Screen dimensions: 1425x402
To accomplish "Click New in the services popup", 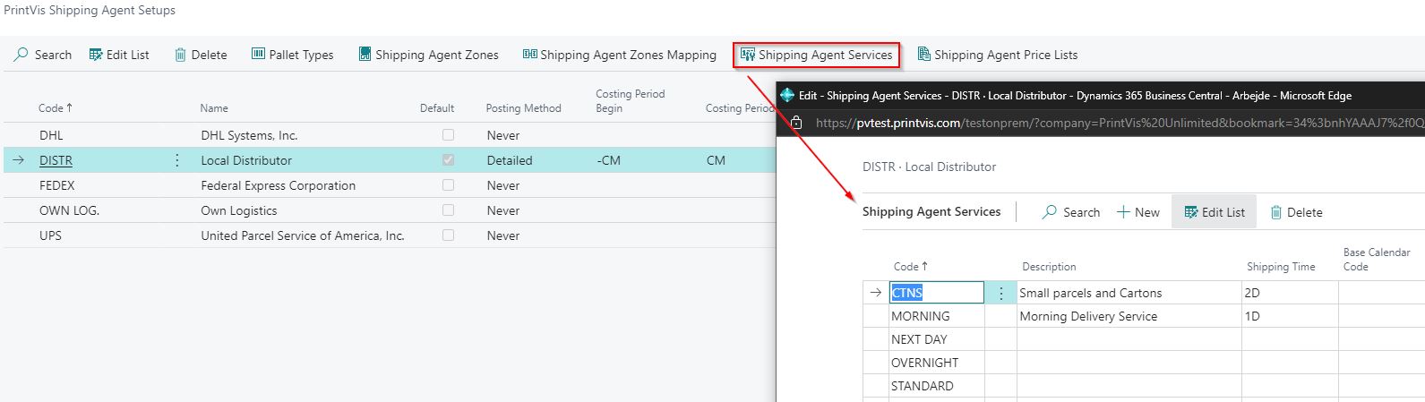I will (1137, 212).
